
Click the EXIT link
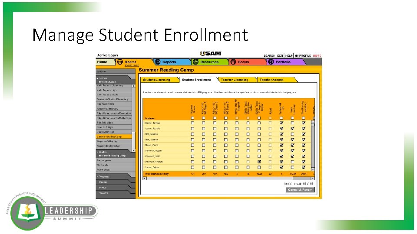click(x=280, y=56)
